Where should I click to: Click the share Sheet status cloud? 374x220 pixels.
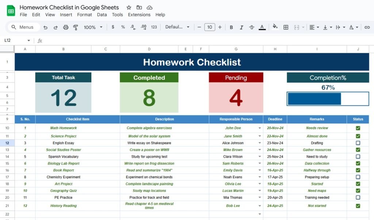(149, 7)
